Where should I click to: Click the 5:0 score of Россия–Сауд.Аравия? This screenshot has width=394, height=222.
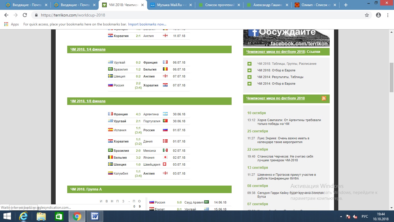point(179,202)
